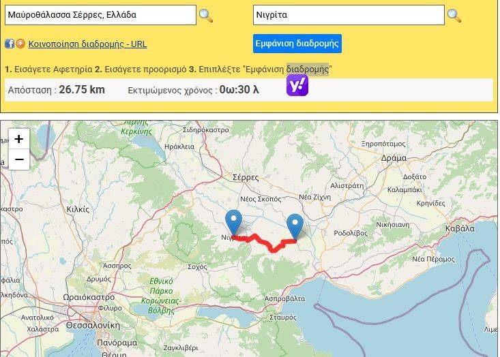Zoom in the map with the plus button

[18, 139]
